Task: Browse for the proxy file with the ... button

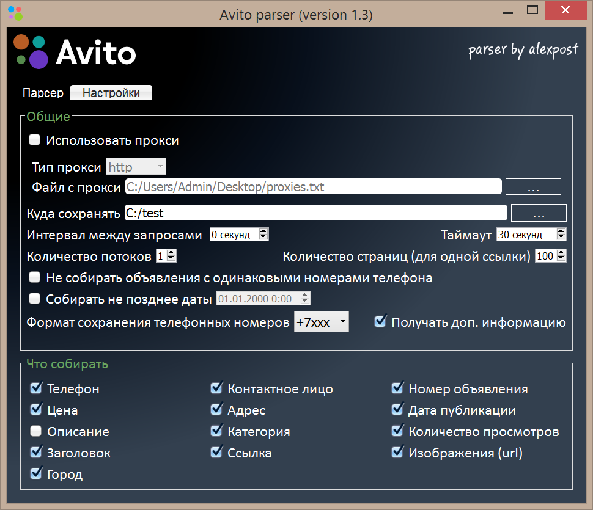Action: coord(533,188)
